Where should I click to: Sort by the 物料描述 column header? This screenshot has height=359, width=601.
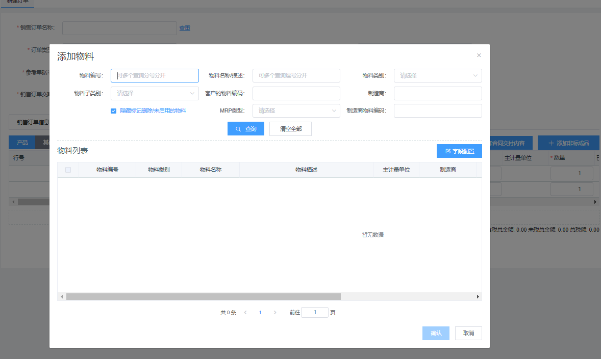pyautogui.click(x=306, y=170)
